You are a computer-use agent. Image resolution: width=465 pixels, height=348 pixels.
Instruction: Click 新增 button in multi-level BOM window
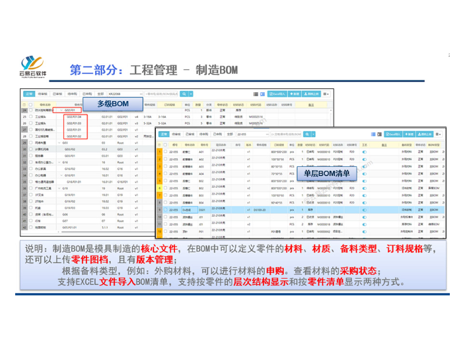[295, 94]
